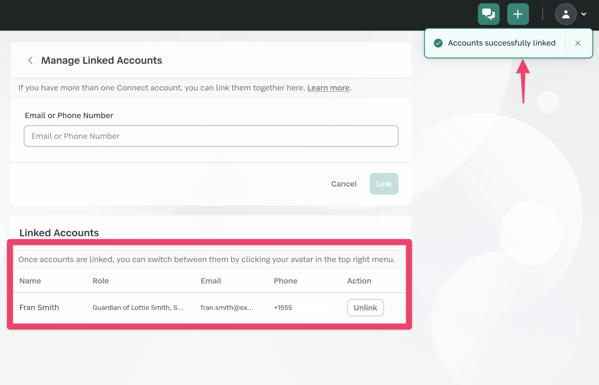Unlink Fran Smith's account
This screenshot has width=599, height=385.
365,308
